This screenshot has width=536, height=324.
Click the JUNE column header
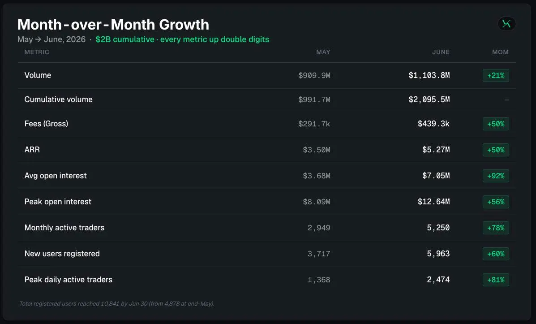pyautogui.click(x=441, y=52)
